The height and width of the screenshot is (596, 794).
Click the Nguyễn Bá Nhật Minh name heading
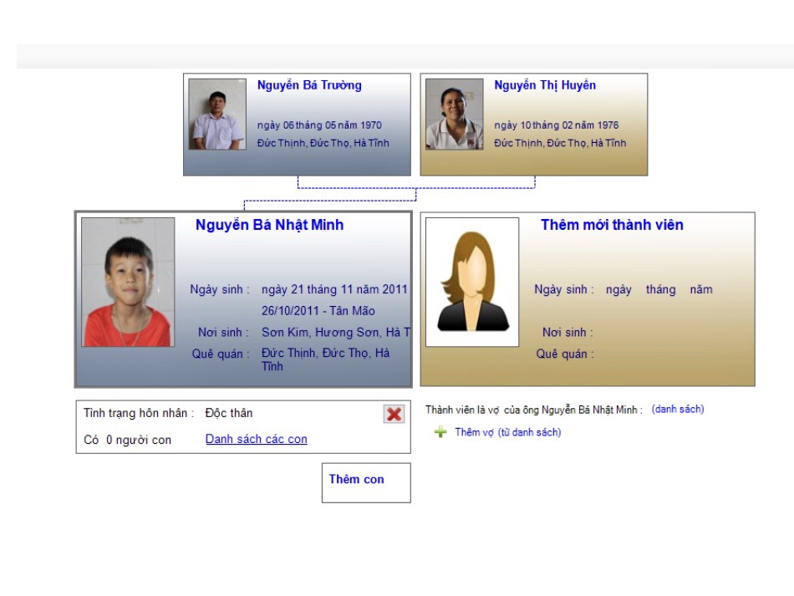point(269,225)
